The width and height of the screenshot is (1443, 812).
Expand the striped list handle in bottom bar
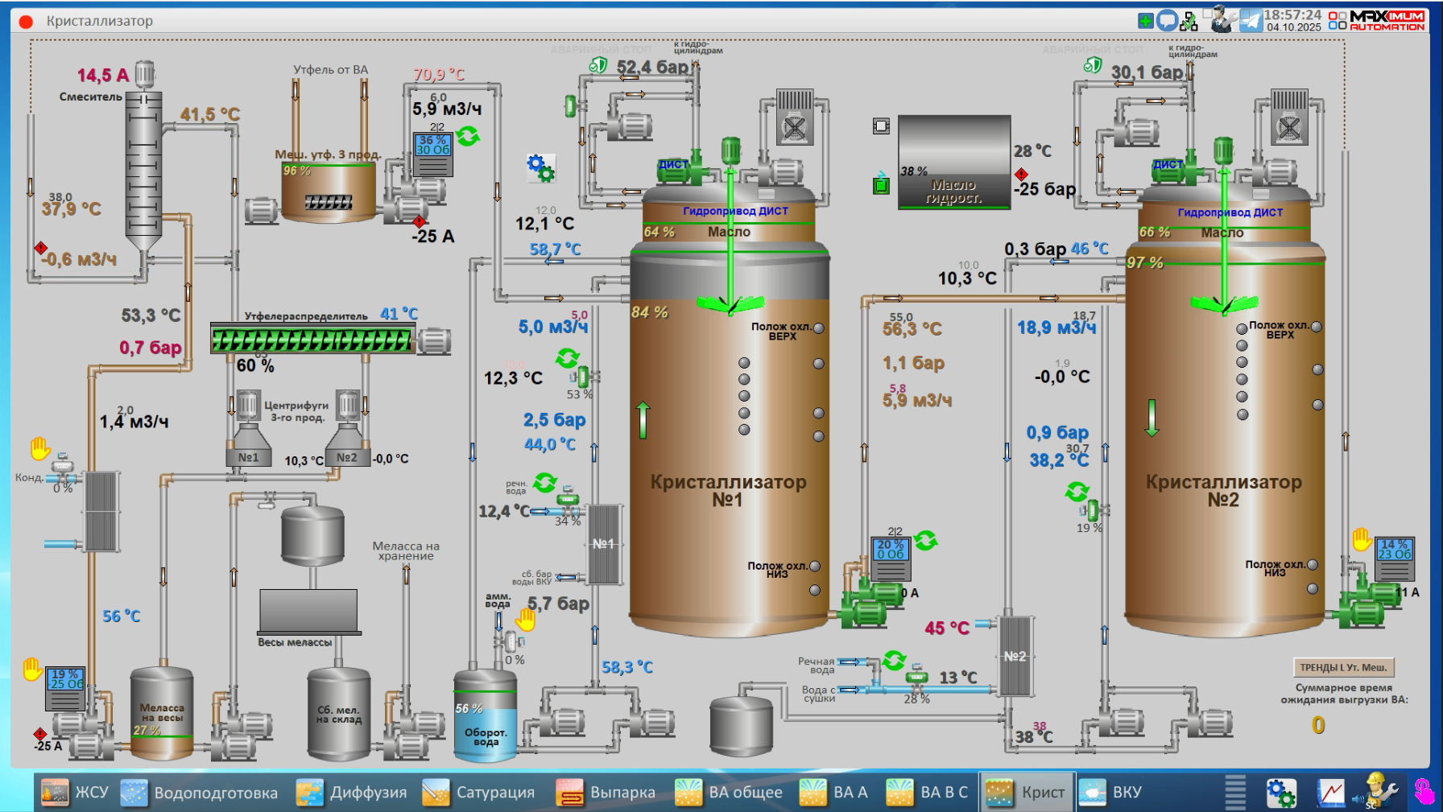1235,792
